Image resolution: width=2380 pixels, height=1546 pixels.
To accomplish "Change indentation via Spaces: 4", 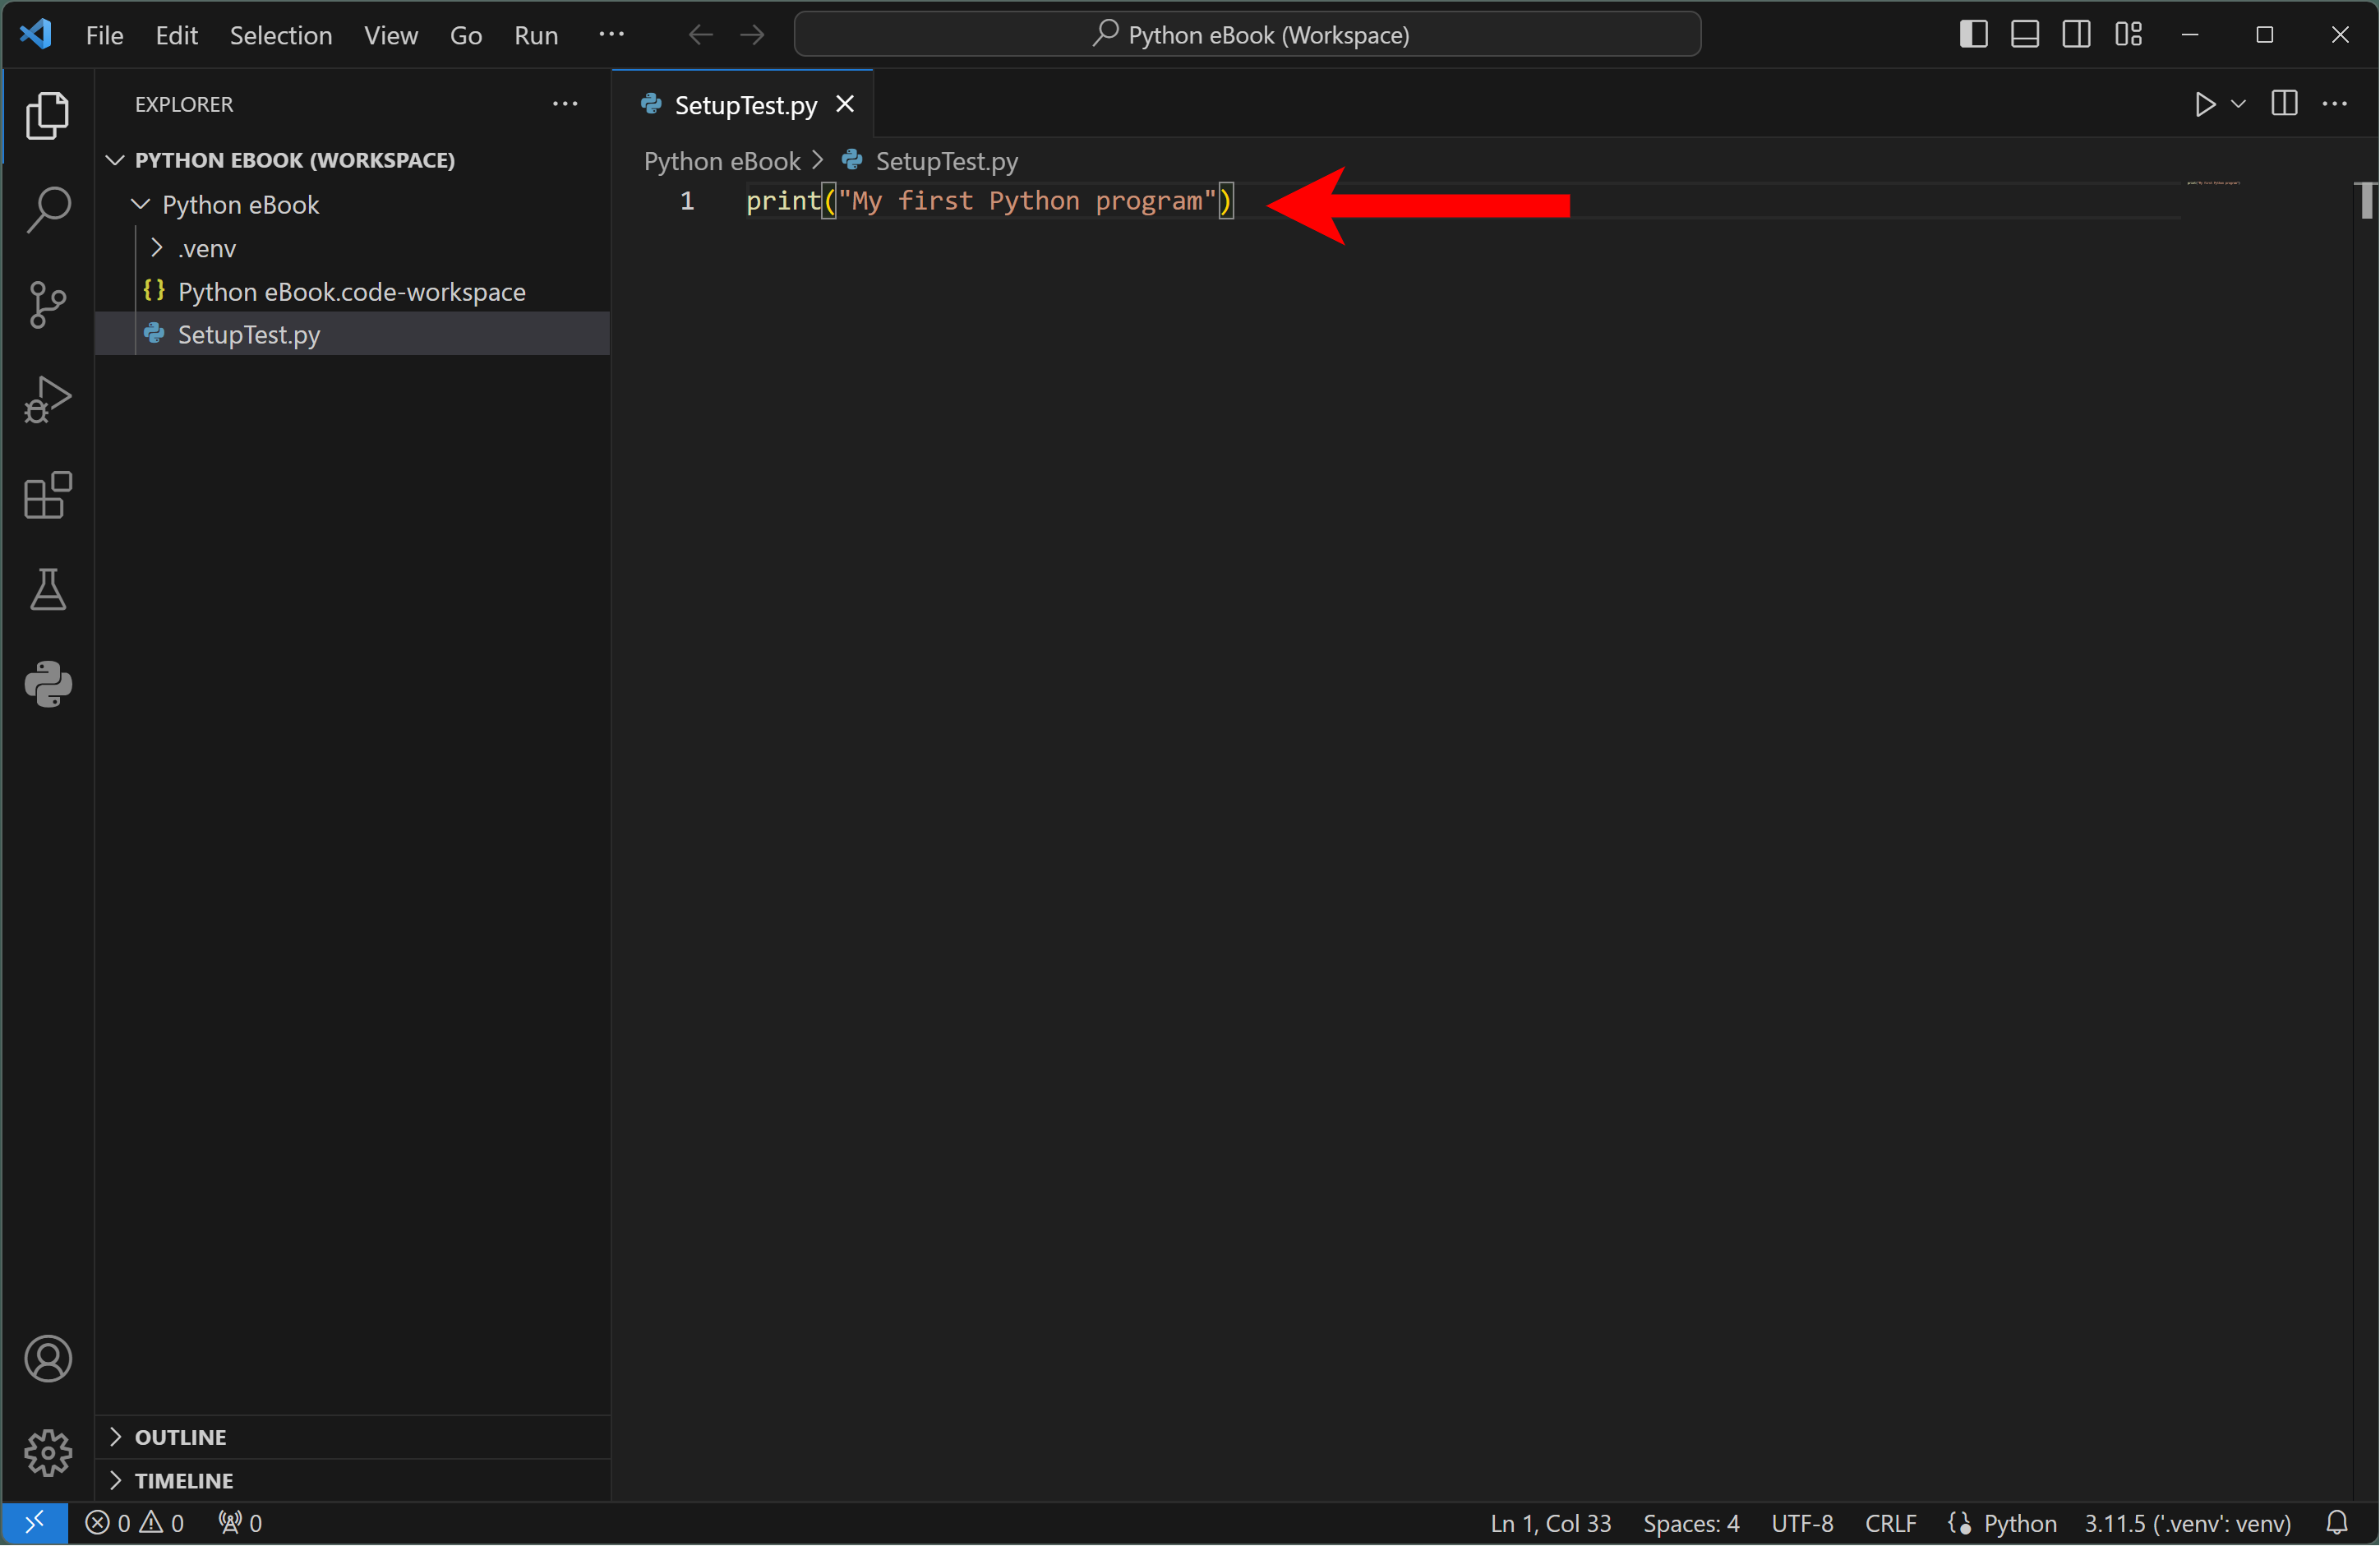I will (1691, 1523).
